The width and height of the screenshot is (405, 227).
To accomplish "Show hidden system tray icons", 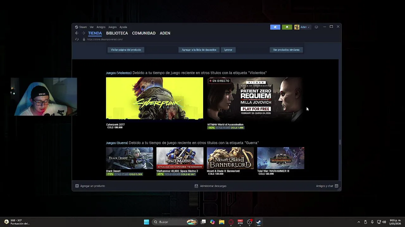I will point(358,222).
